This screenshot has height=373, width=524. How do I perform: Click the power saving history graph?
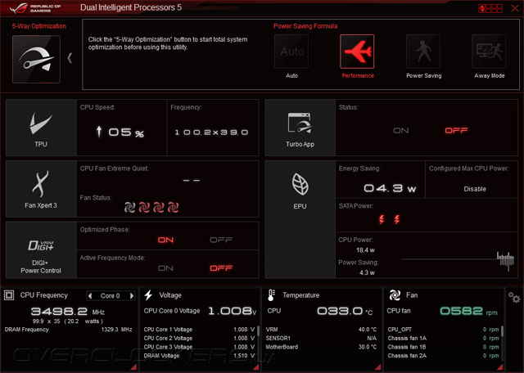(458, 260)
